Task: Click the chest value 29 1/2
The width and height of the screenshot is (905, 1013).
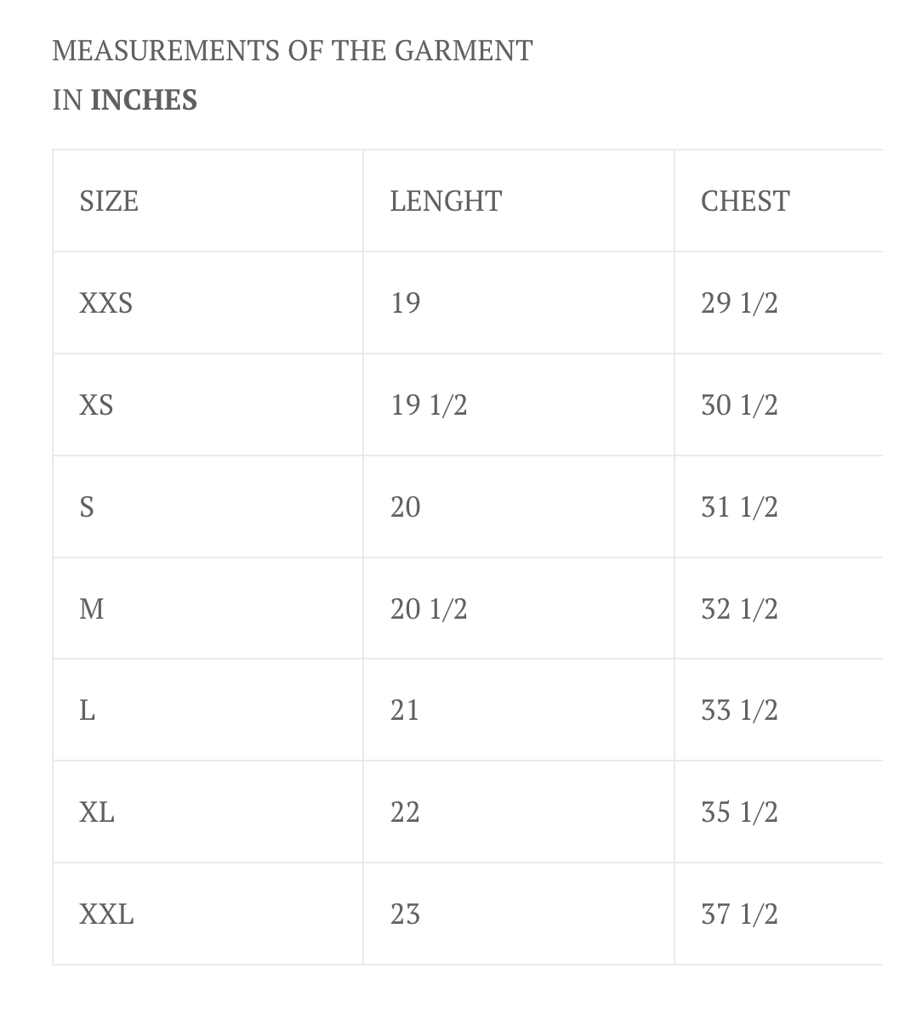Action: [739, 303]
